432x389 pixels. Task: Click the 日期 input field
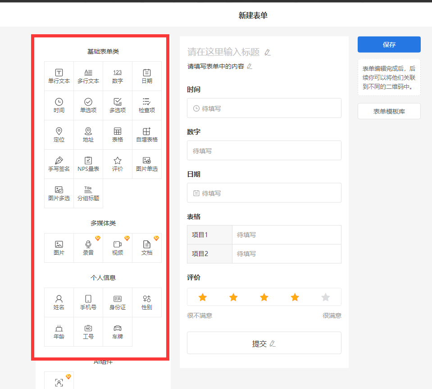pos(264,193)
